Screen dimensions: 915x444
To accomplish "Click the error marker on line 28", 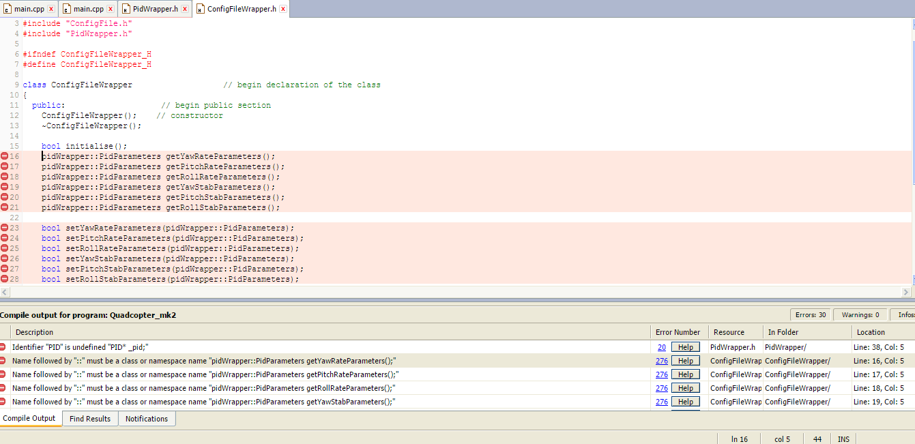I will [x=5, y=279].
